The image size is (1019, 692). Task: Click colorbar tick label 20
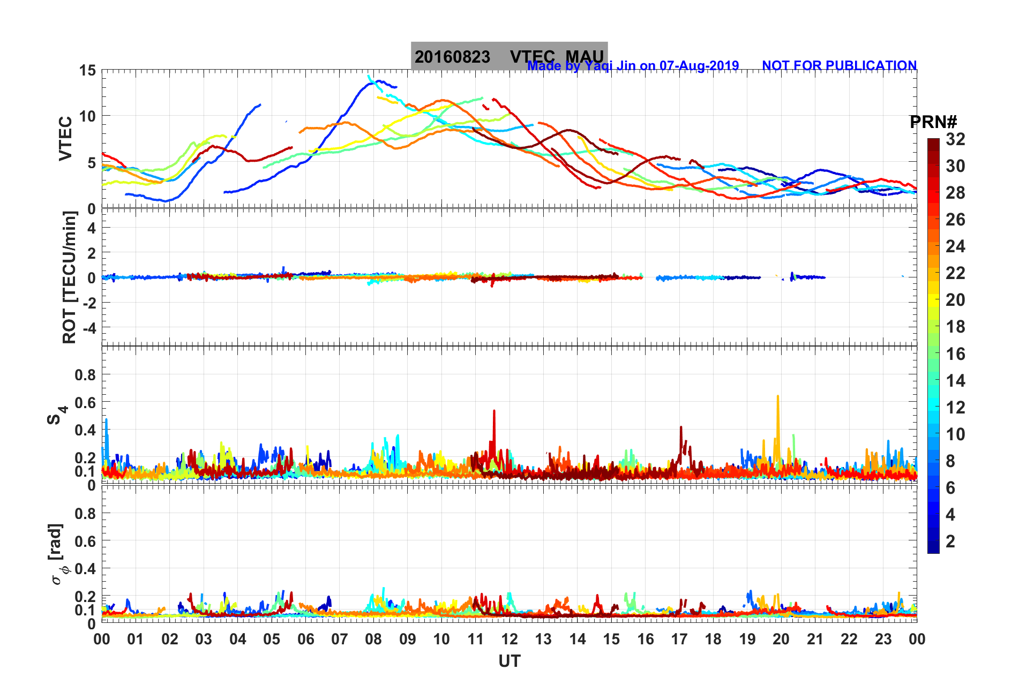[955, 300]
